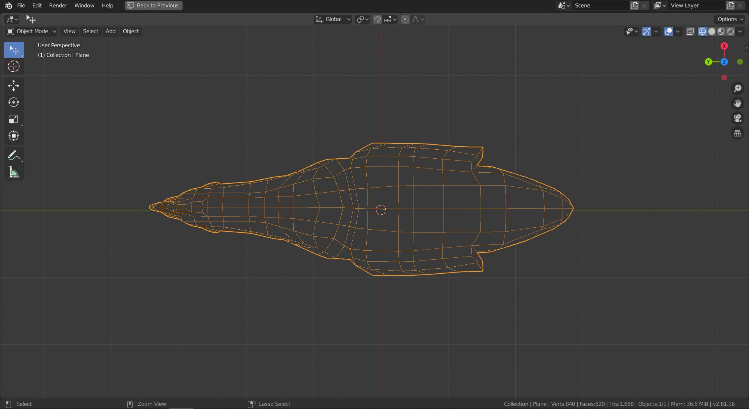Toggle camera view icon

[x=737, y=118]
